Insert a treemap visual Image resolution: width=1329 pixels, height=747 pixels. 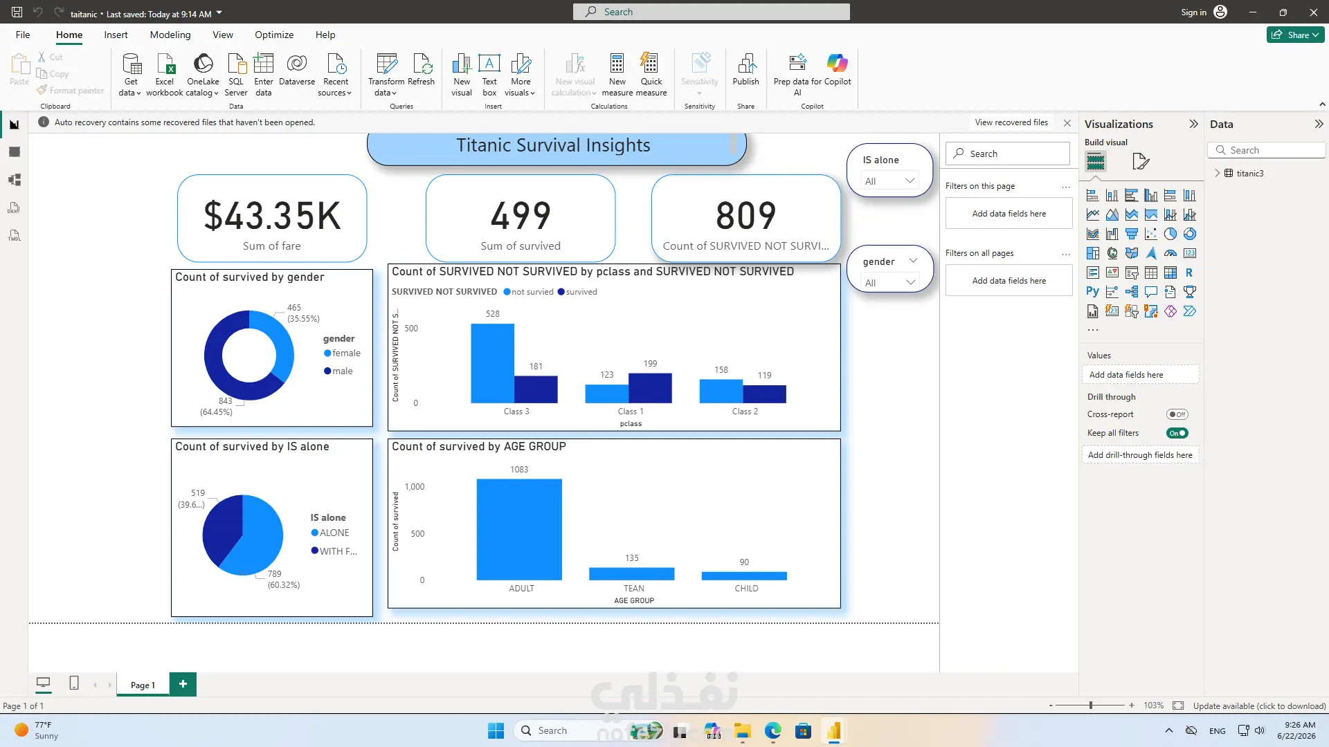click(x=1093, y=254)
